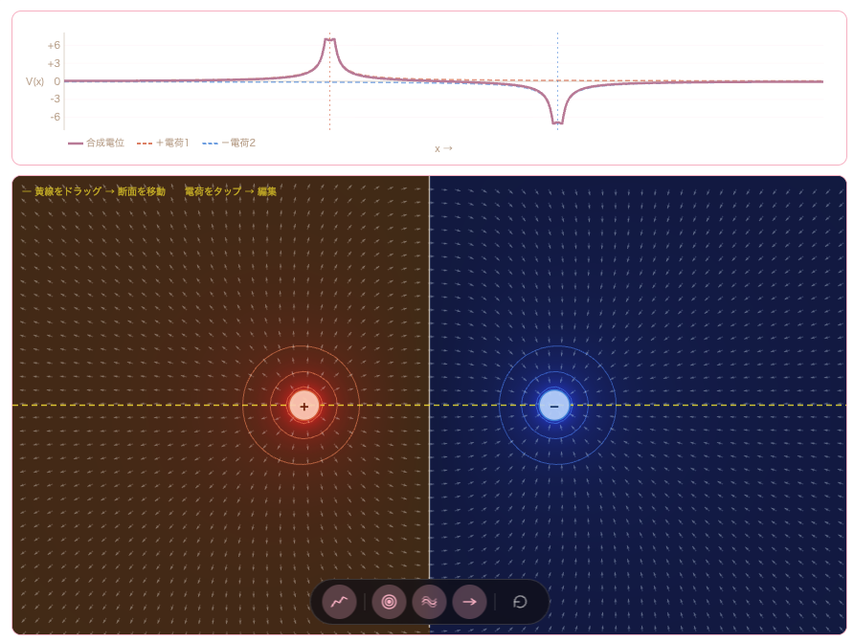This screenshot has height=642, width=854.
Task: Click the 合成電位 legend entry
Action: [97, 144]
